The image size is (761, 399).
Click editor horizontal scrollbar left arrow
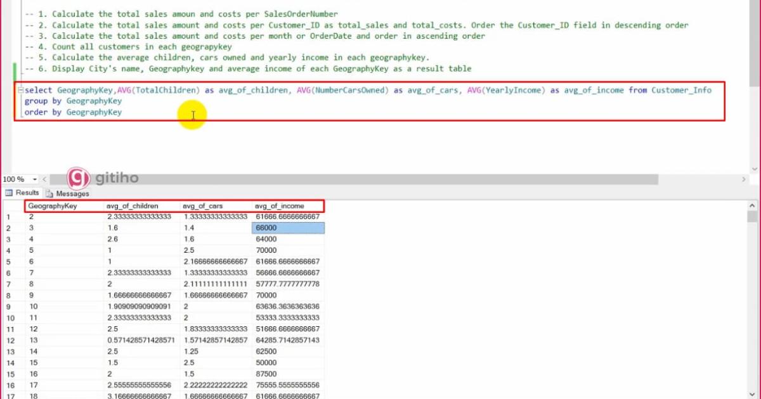pyautogui.click(x=45, y=180)
